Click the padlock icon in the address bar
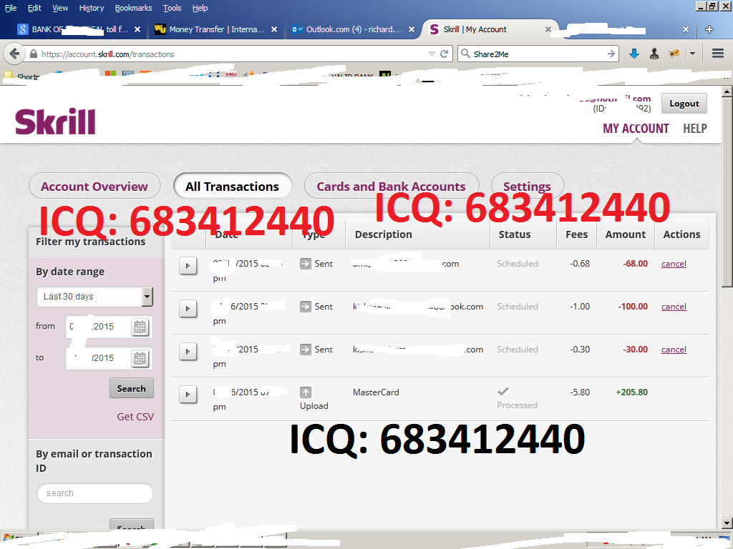The image size is (733, 549). coord(34,53)
